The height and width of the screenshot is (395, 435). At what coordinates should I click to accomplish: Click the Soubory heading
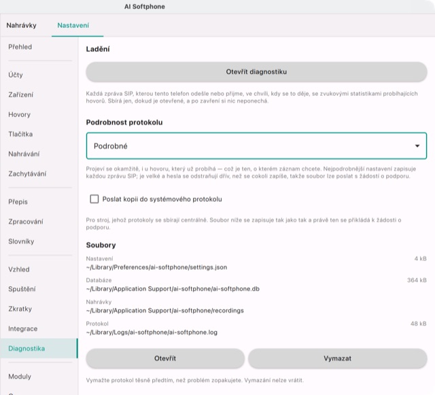(x=101, y=245)
